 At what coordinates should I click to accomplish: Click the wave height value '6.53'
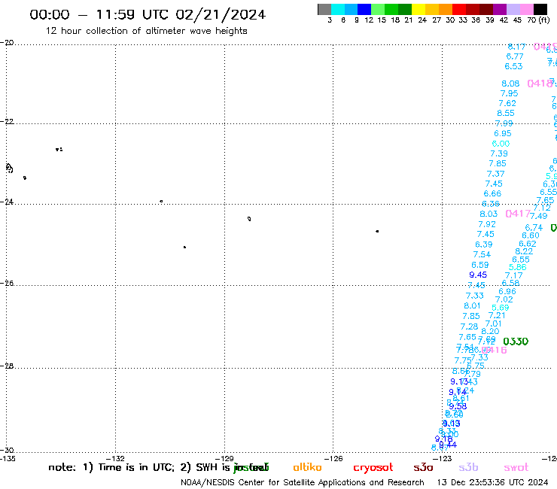click(513, 66)
